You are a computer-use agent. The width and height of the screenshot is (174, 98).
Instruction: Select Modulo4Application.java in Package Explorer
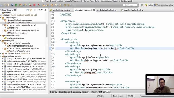tap(20, 23)
